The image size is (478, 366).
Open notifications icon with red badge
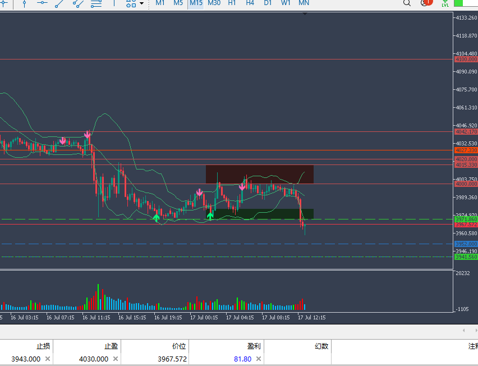pos(426,3)
